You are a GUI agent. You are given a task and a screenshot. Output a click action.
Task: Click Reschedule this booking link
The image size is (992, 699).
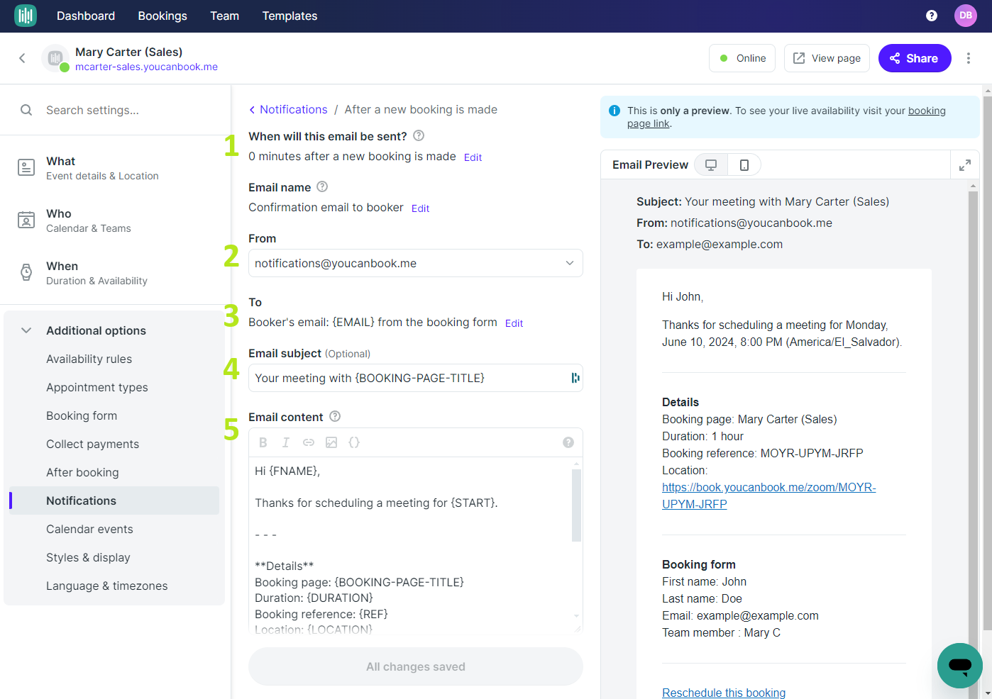click(724, 693)
